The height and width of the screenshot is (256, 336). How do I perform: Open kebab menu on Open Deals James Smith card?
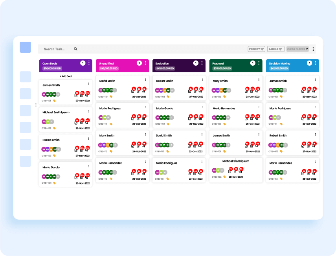[x=88, y=84]
